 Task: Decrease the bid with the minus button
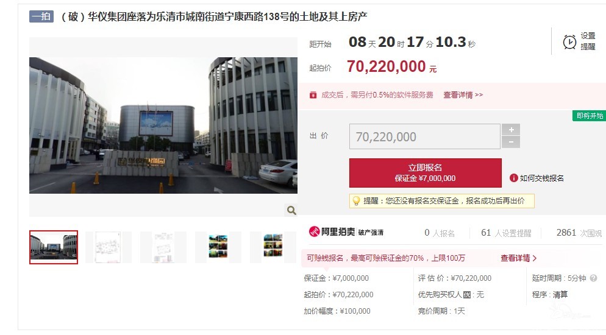(x=511, y=143)
